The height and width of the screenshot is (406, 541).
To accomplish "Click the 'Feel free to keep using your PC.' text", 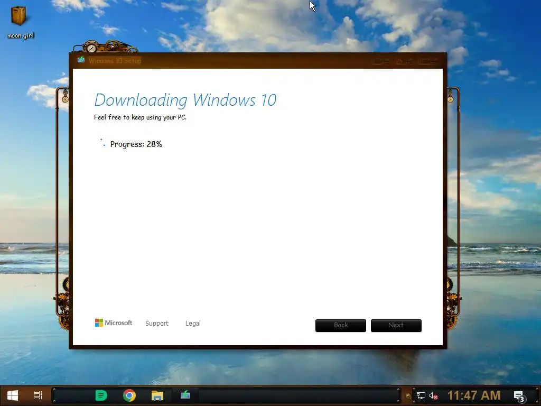I will click(140, 117).
